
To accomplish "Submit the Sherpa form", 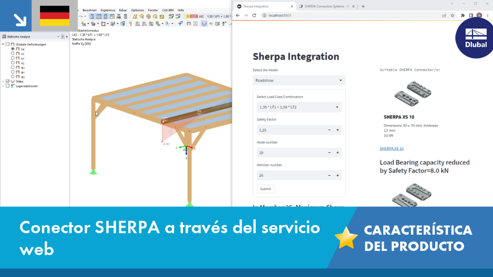I will pyautogui.click(x=266, y=189).
